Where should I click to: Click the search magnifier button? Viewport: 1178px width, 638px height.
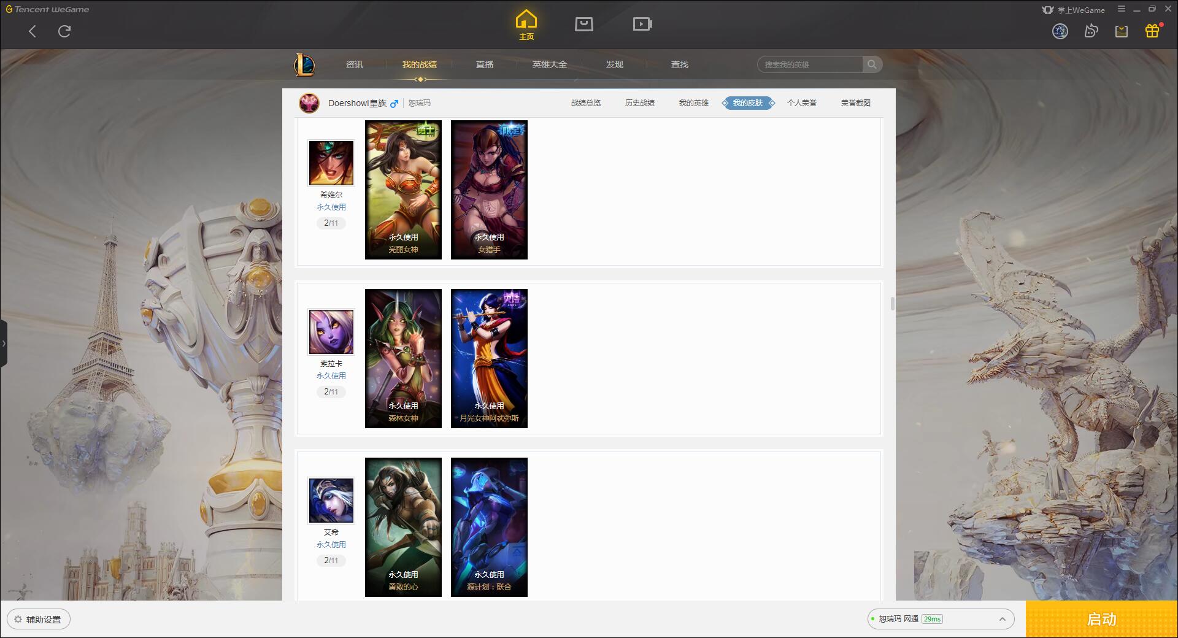[872, 64]
